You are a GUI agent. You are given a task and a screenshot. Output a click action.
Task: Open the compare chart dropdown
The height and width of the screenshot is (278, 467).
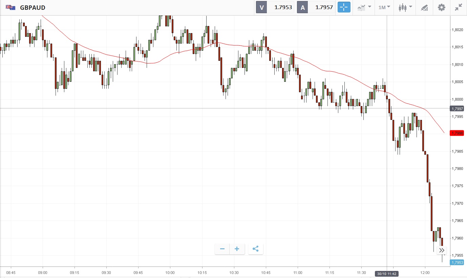pyautogui.click(x=364, y=7)
